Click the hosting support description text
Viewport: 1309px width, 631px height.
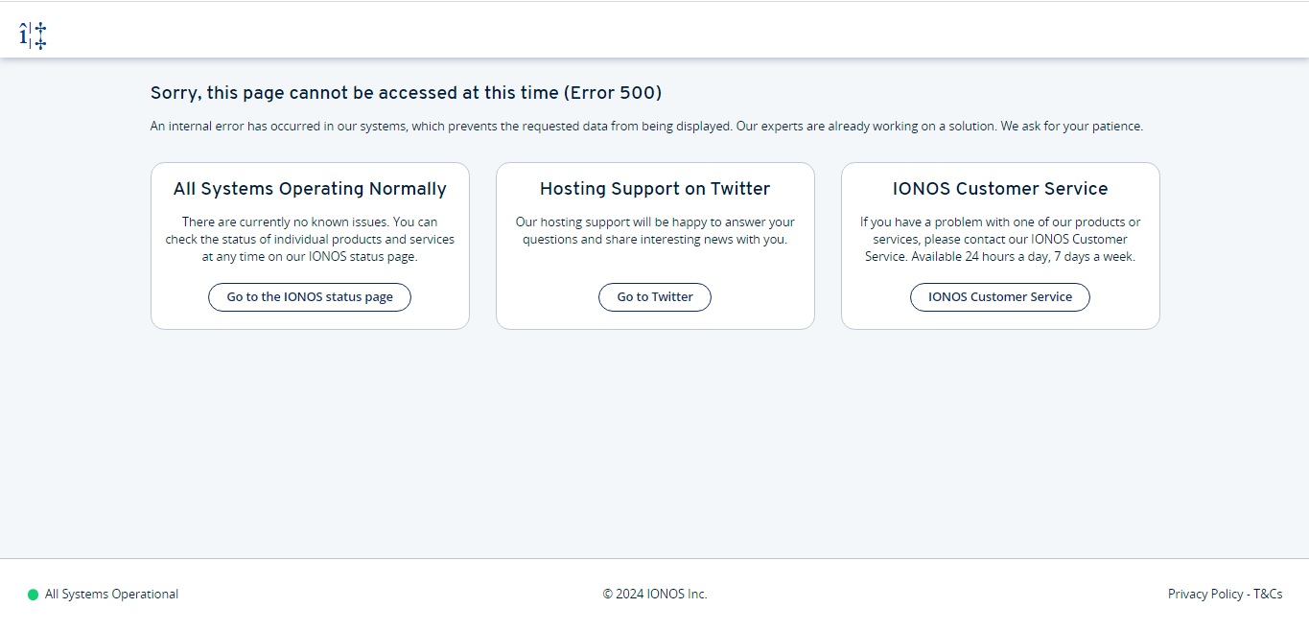tap(655, 231)
